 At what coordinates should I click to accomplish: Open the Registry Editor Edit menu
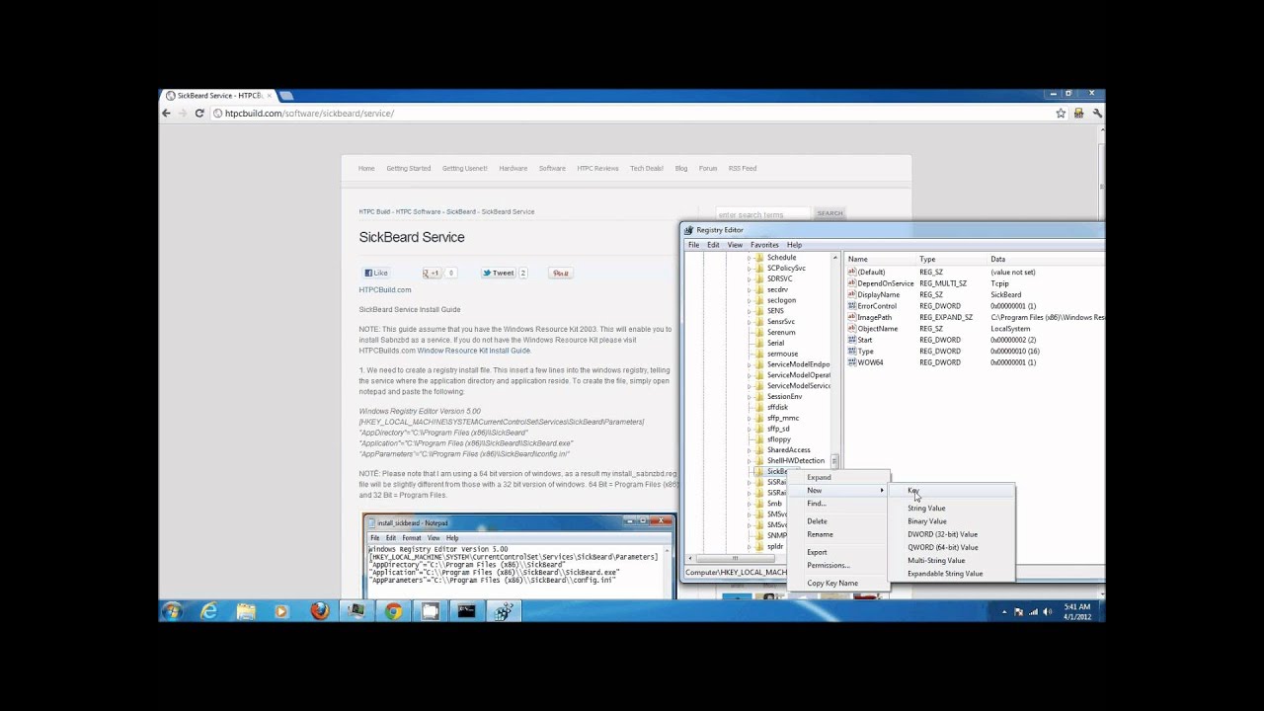[713, 245]
